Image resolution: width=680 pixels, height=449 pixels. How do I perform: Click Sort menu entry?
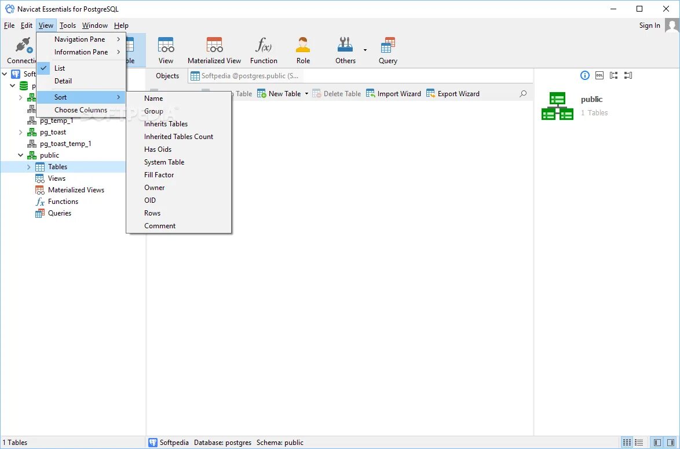point(82,97)
